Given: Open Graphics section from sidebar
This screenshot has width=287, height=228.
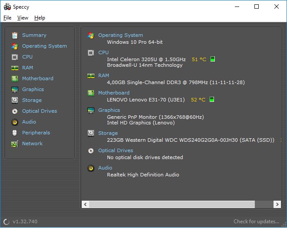Looking at the screenshot, I should [x=33, y=89].
